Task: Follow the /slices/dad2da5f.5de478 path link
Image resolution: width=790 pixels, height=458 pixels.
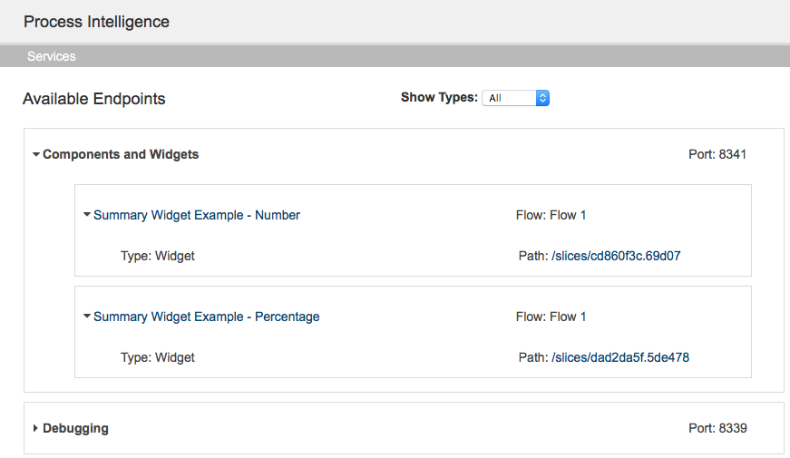Action: pos(620,357)
